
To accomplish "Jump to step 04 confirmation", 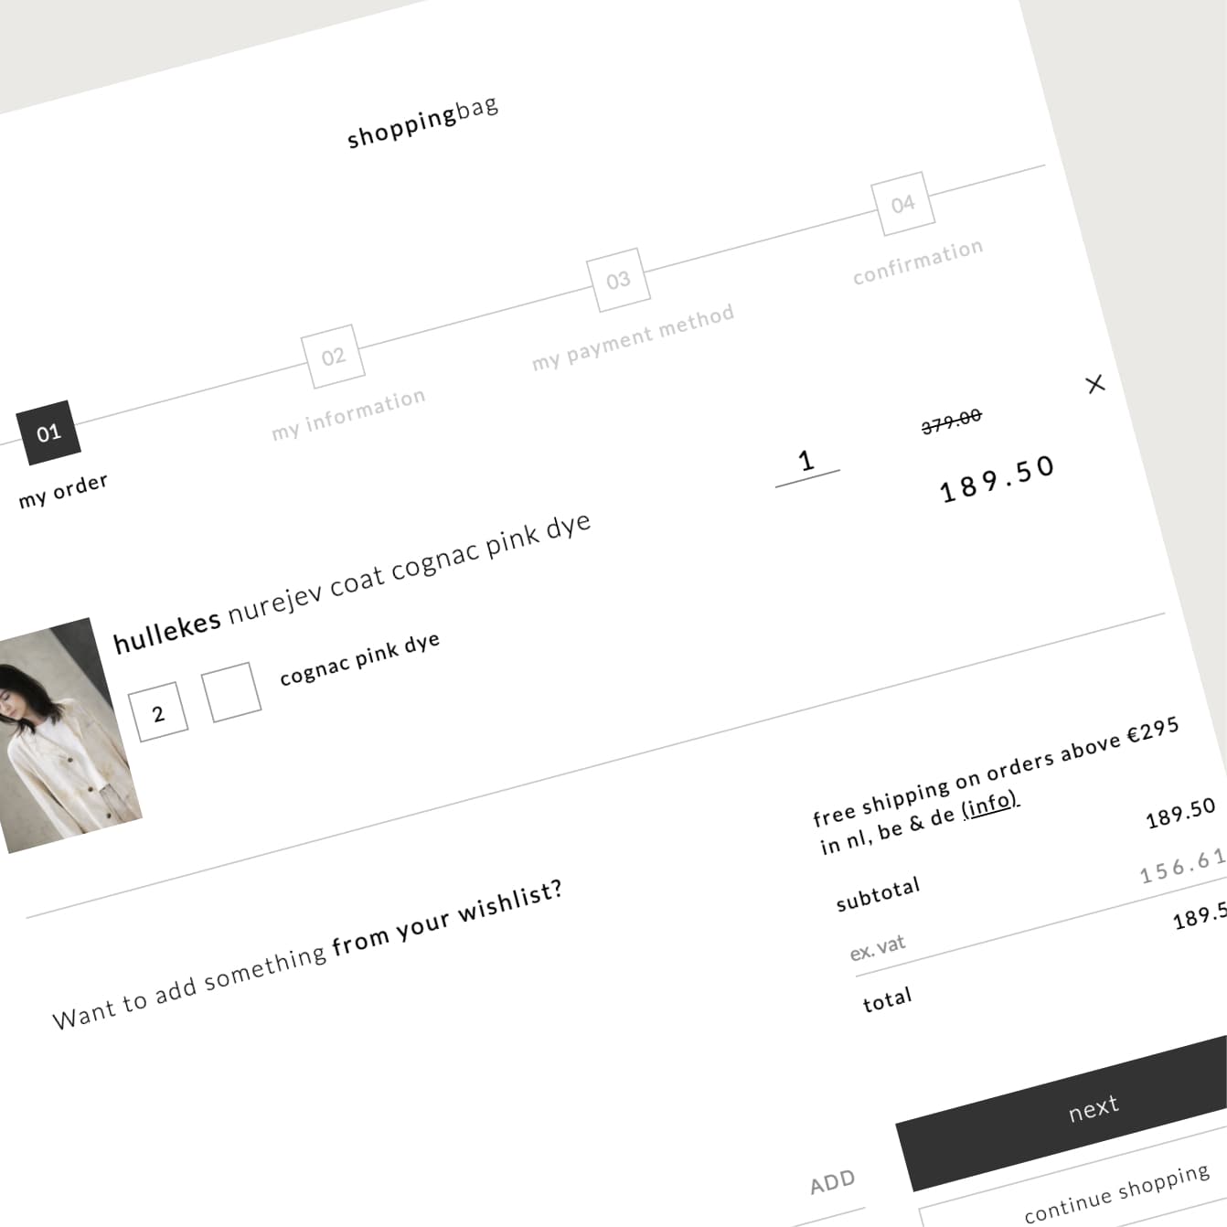I will pos(902,203).
